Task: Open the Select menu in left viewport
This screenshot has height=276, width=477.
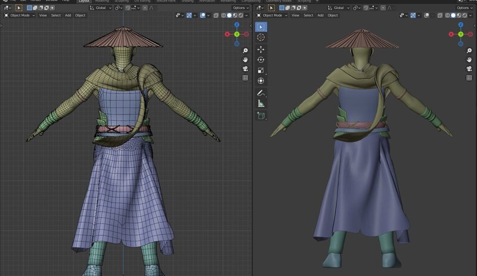Action: click(56, 15)
